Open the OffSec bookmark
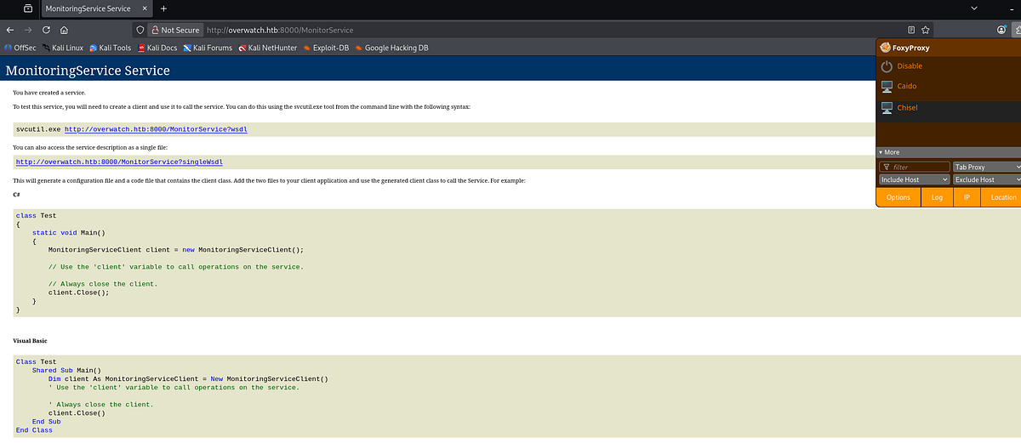Screen dimensions: 1021x443 coord(20,48)
